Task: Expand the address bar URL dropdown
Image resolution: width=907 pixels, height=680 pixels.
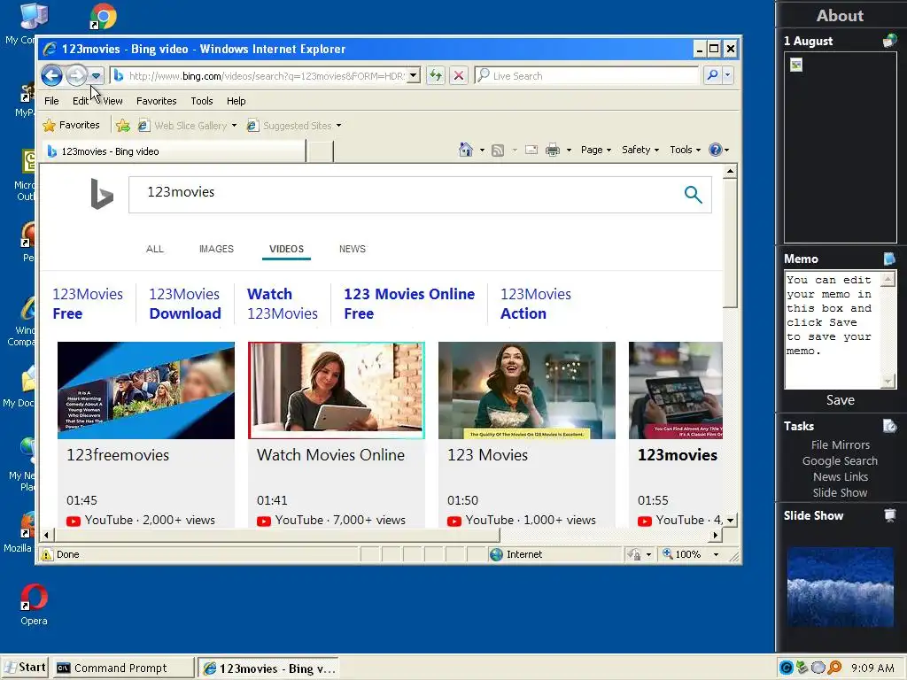Action: (x=413, y=75)
